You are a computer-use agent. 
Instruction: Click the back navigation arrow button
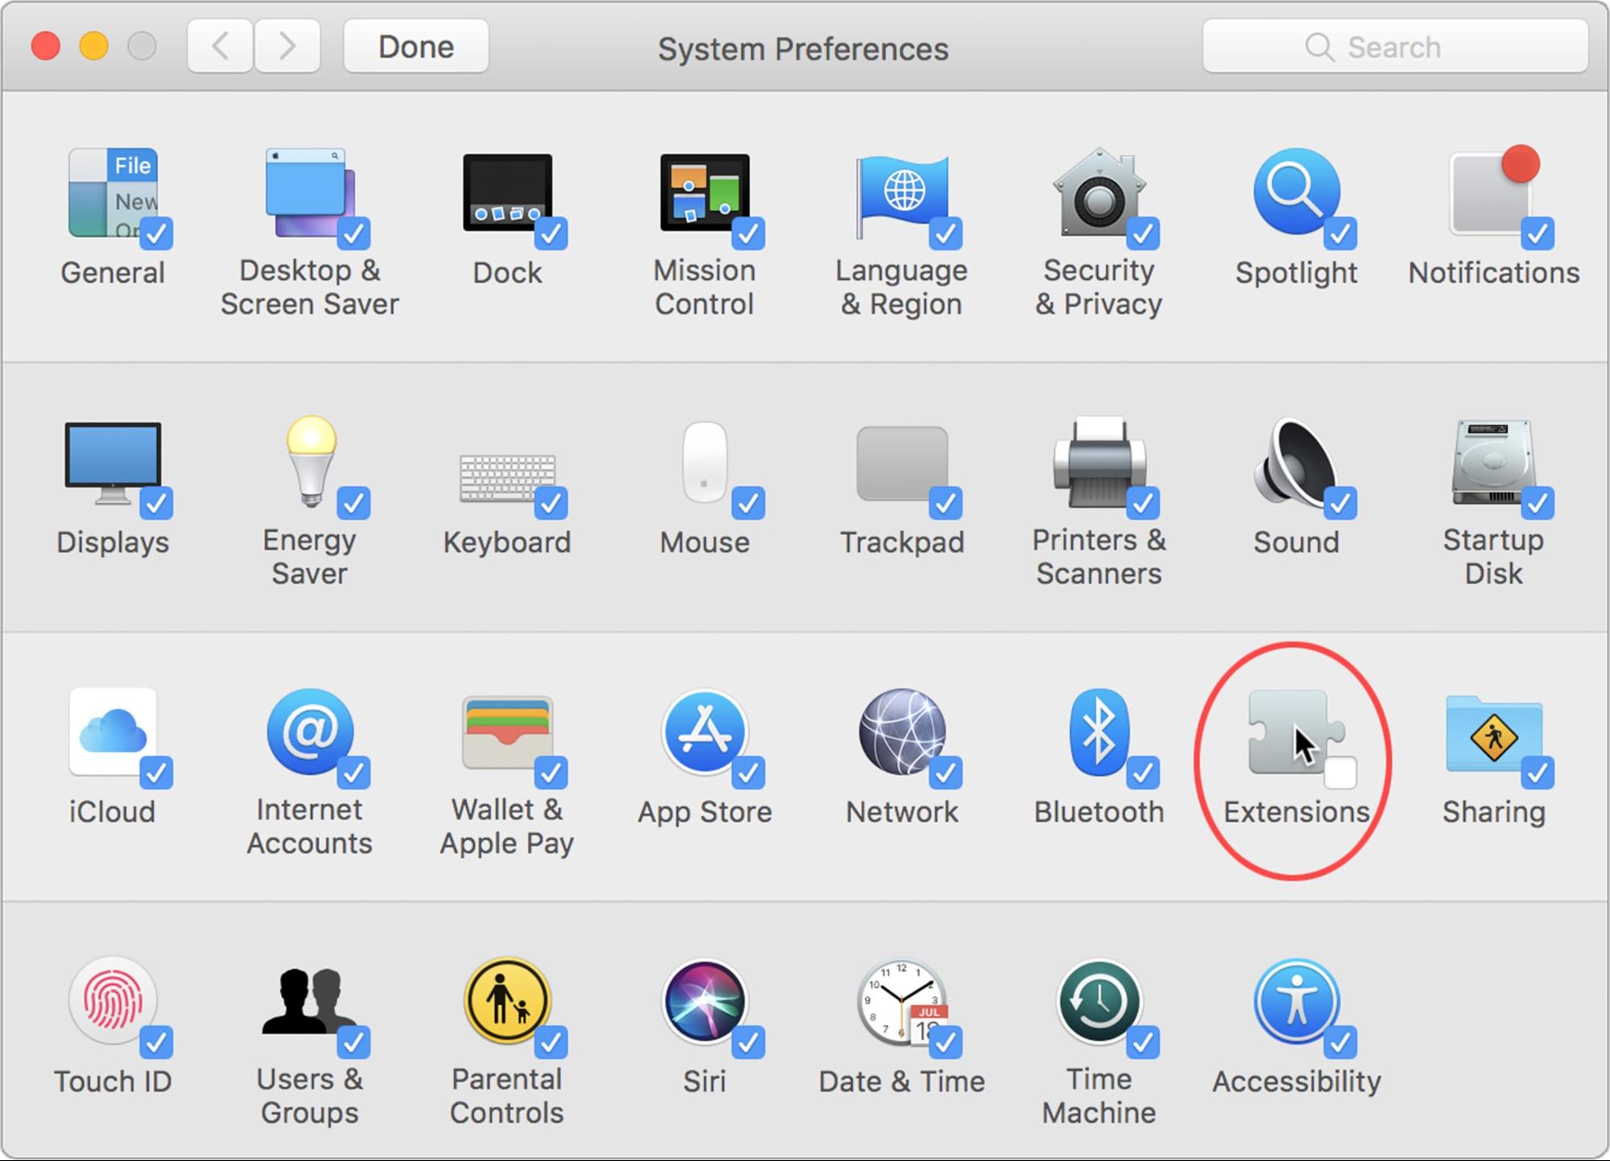pyautogui.click(x=221, y=47)
